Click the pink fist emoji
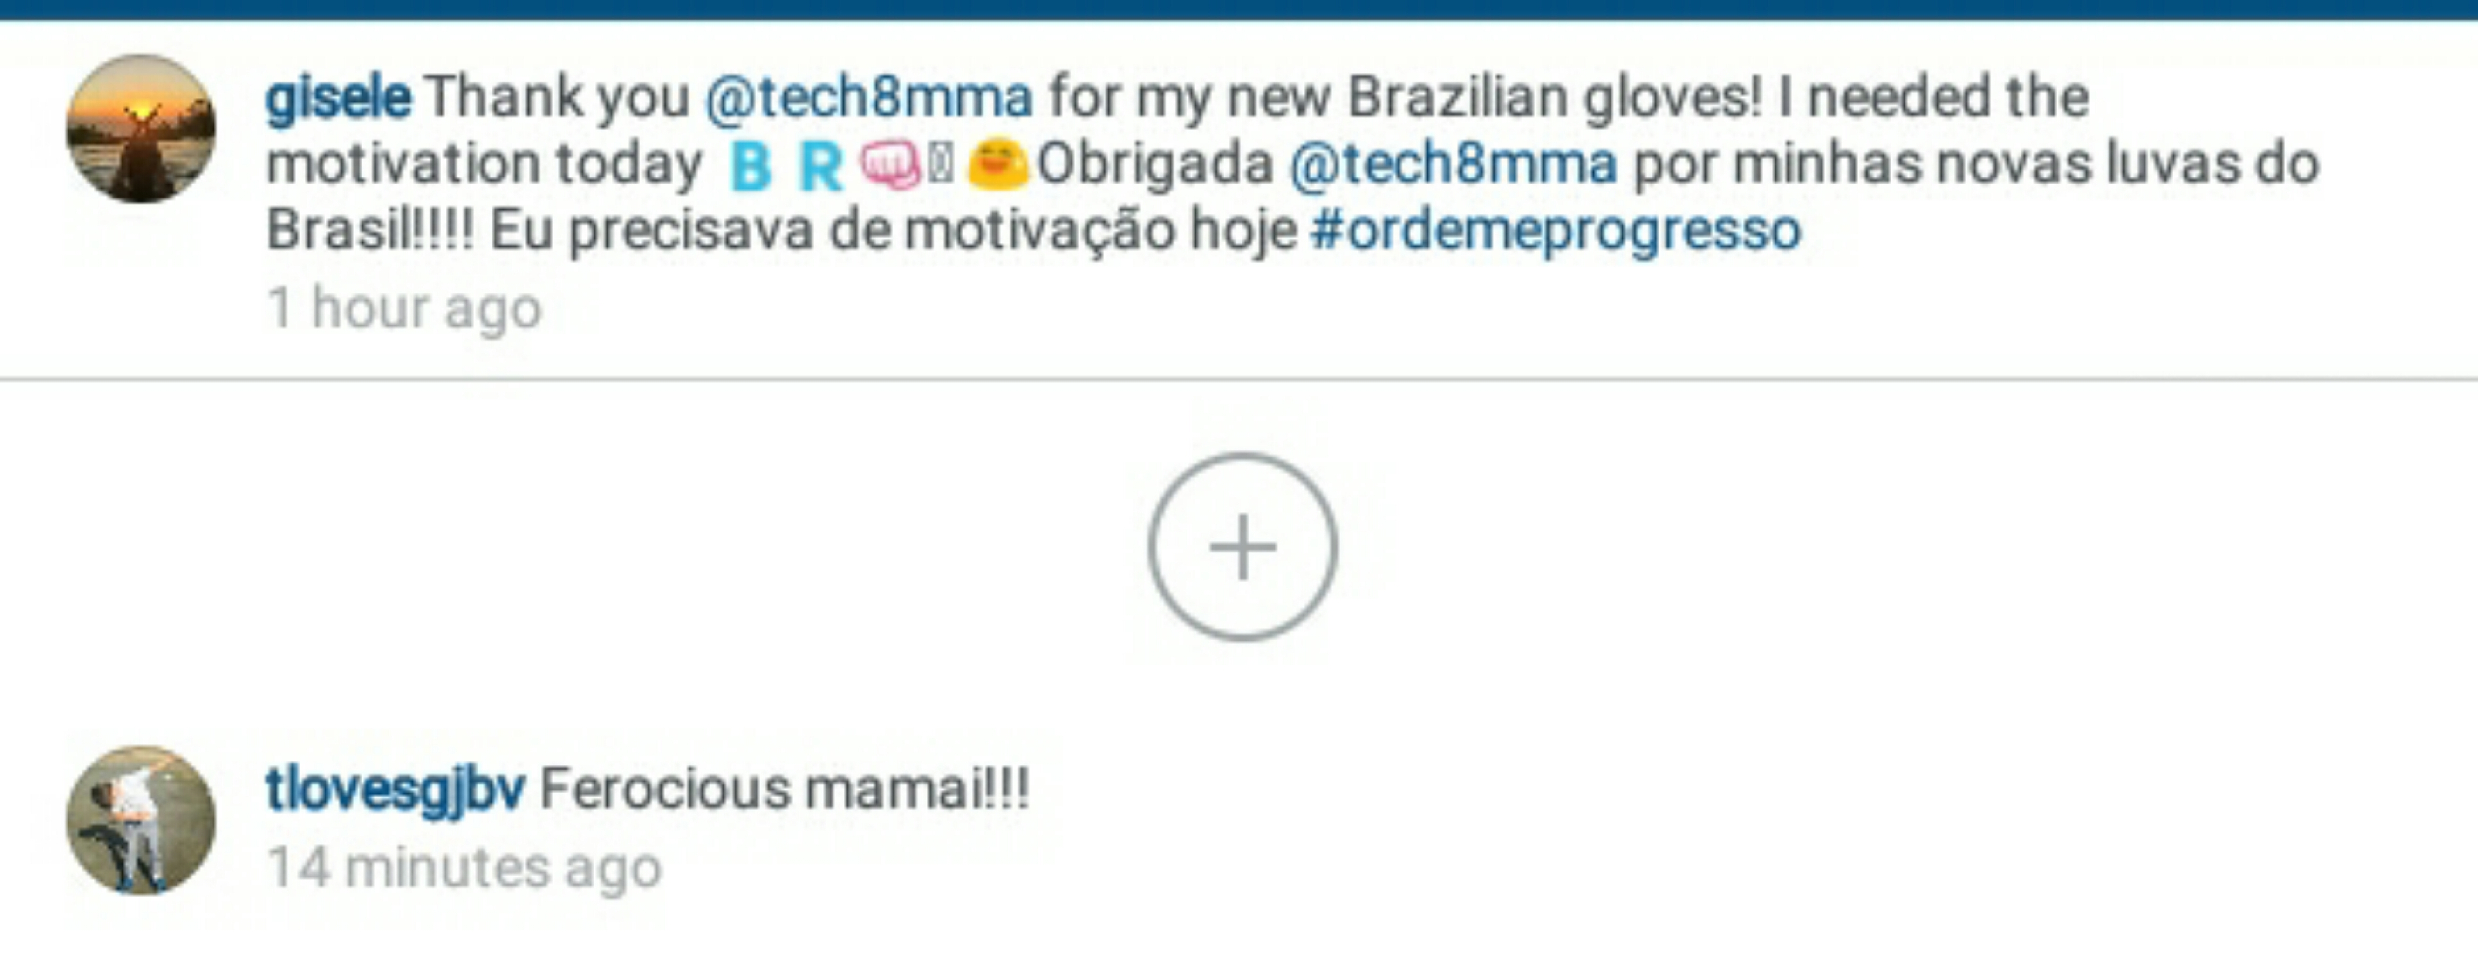Image resolution: width=2478 pixels, height=954 pixels. point(890,165)
